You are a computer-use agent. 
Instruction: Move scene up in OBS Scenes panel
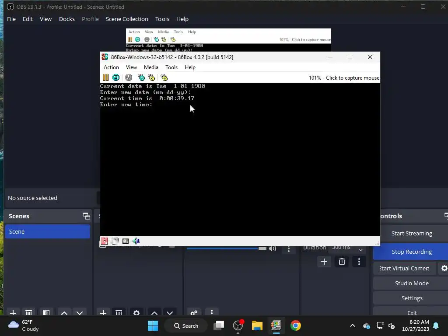(64, 312)
